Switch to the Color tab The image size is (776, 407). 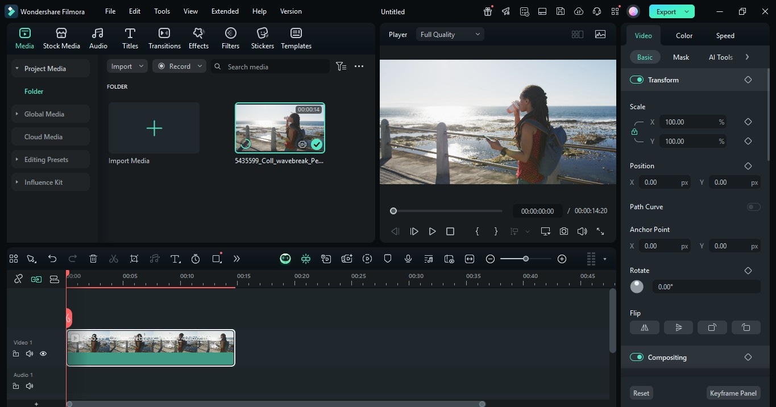[x=684, y=35]
